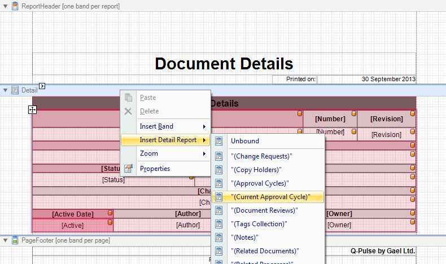Select the Q-Pulse by Gael Ltd. label
Viewport: 446px width, 264px height.
[x=383, y=251]
